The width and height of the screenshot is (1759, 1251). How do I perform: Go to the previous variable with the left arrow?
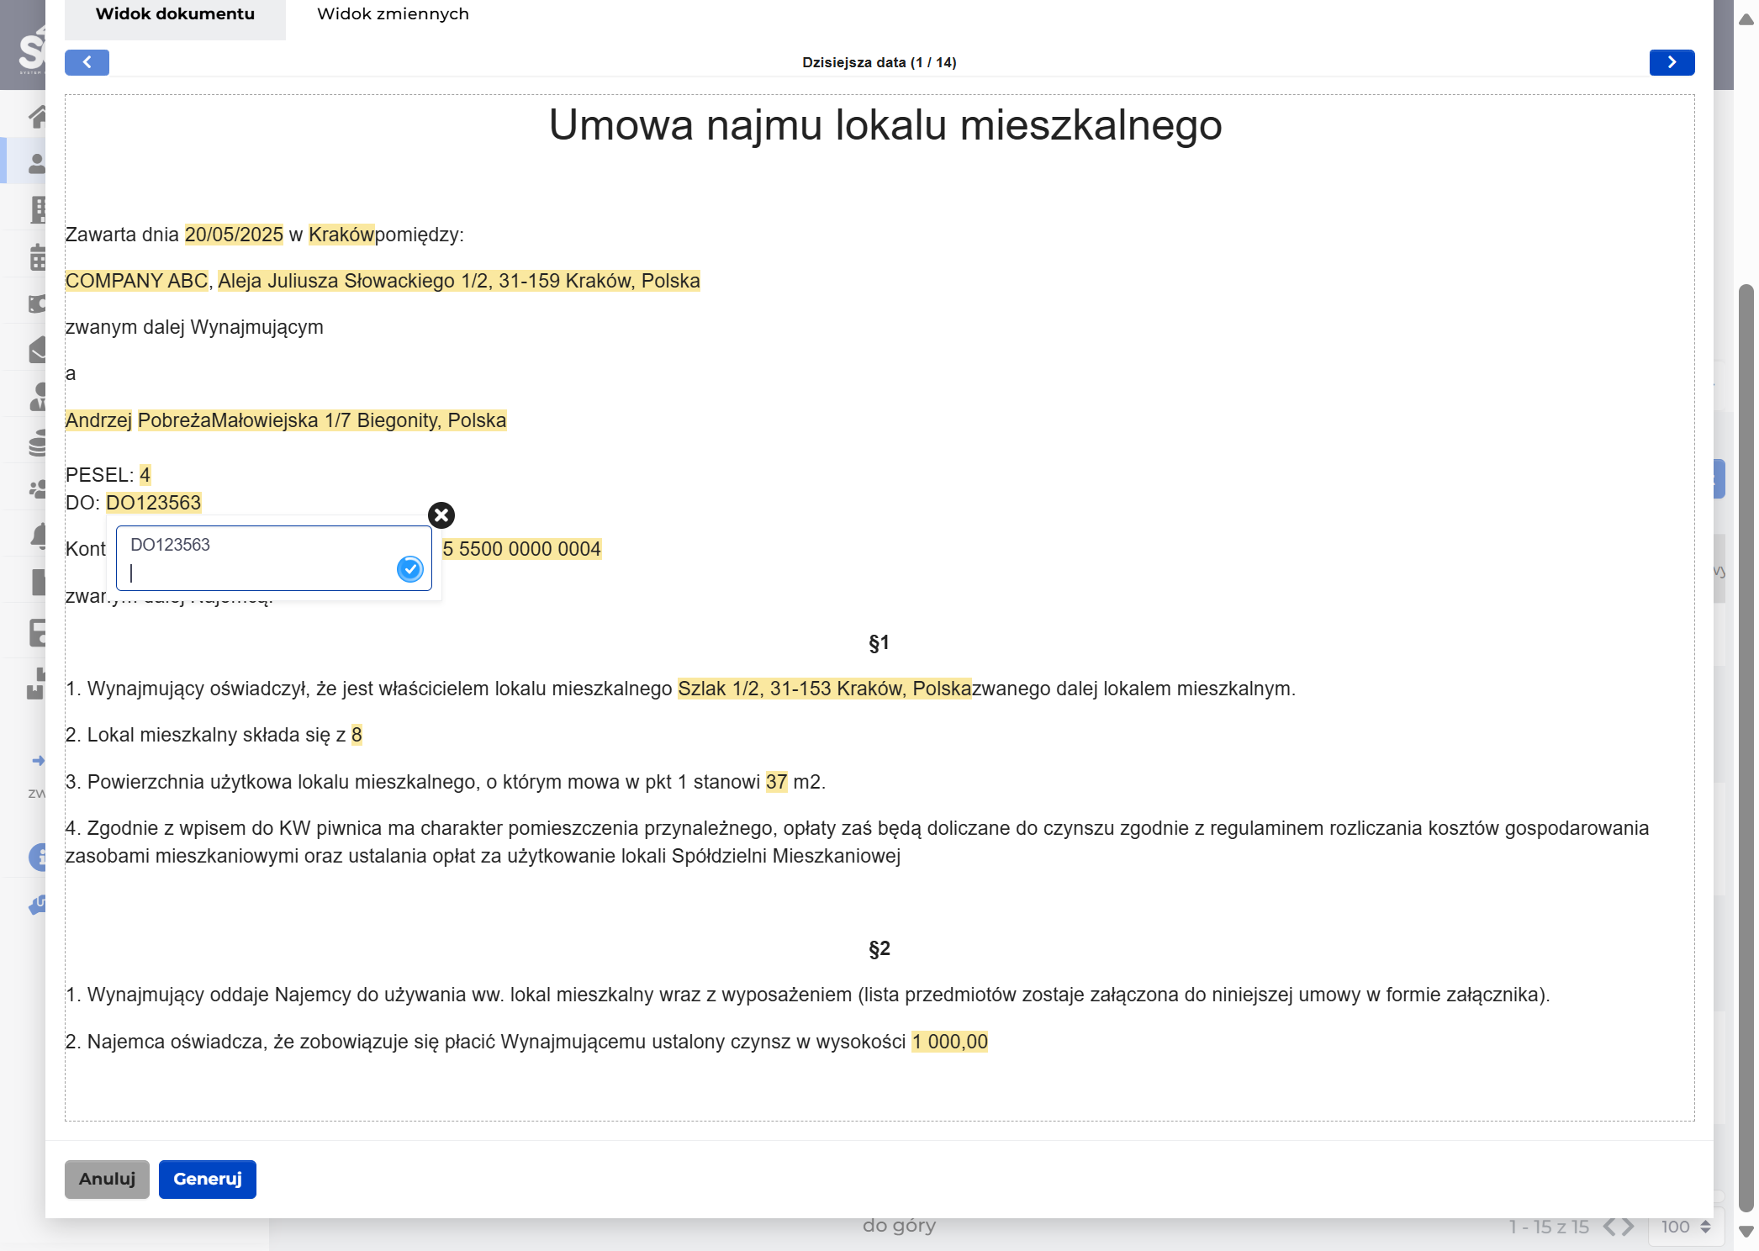[x=87, y=62]
